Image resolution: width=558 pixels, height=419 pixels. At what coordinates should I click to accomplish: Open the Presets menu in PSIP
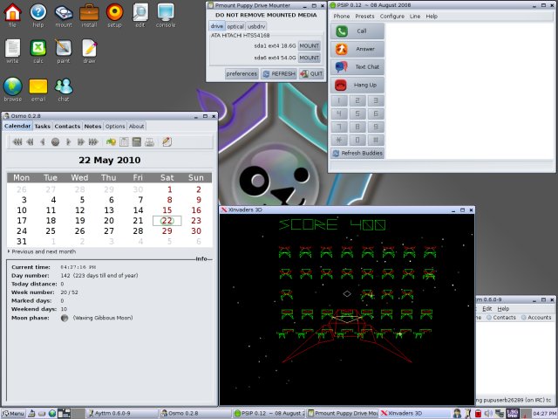coord(364,17)
